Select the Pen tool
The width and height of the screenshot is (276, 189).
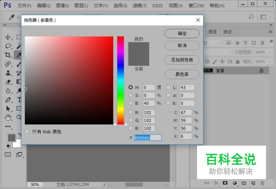(8, 100)
